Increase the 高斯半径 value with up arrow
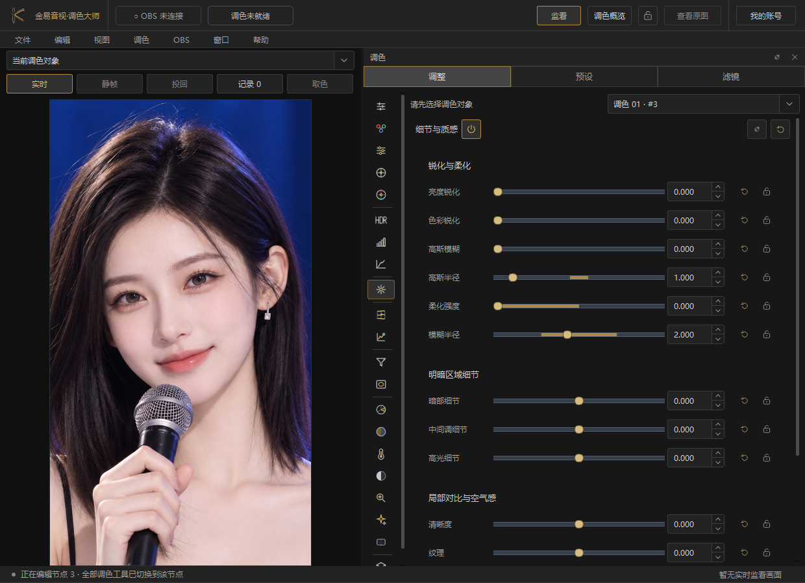The height and width of the screenshot is (583, 805). click(x=718, y=273)
